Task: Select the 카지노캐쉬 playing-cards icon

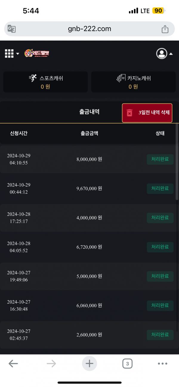Action: click(121, 78)
